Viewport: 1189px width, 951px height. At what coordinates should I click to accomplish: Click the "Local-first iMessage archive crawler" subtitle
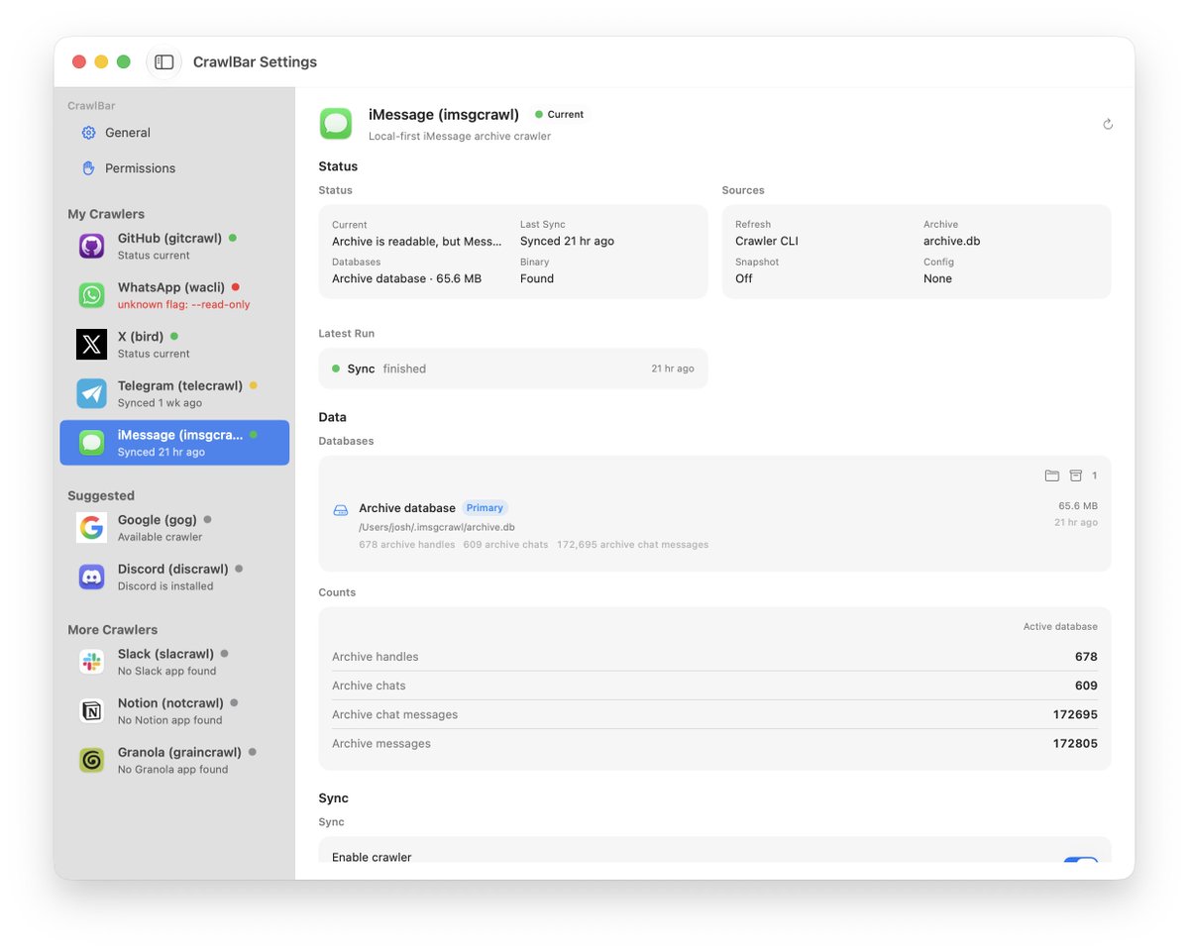460,137
